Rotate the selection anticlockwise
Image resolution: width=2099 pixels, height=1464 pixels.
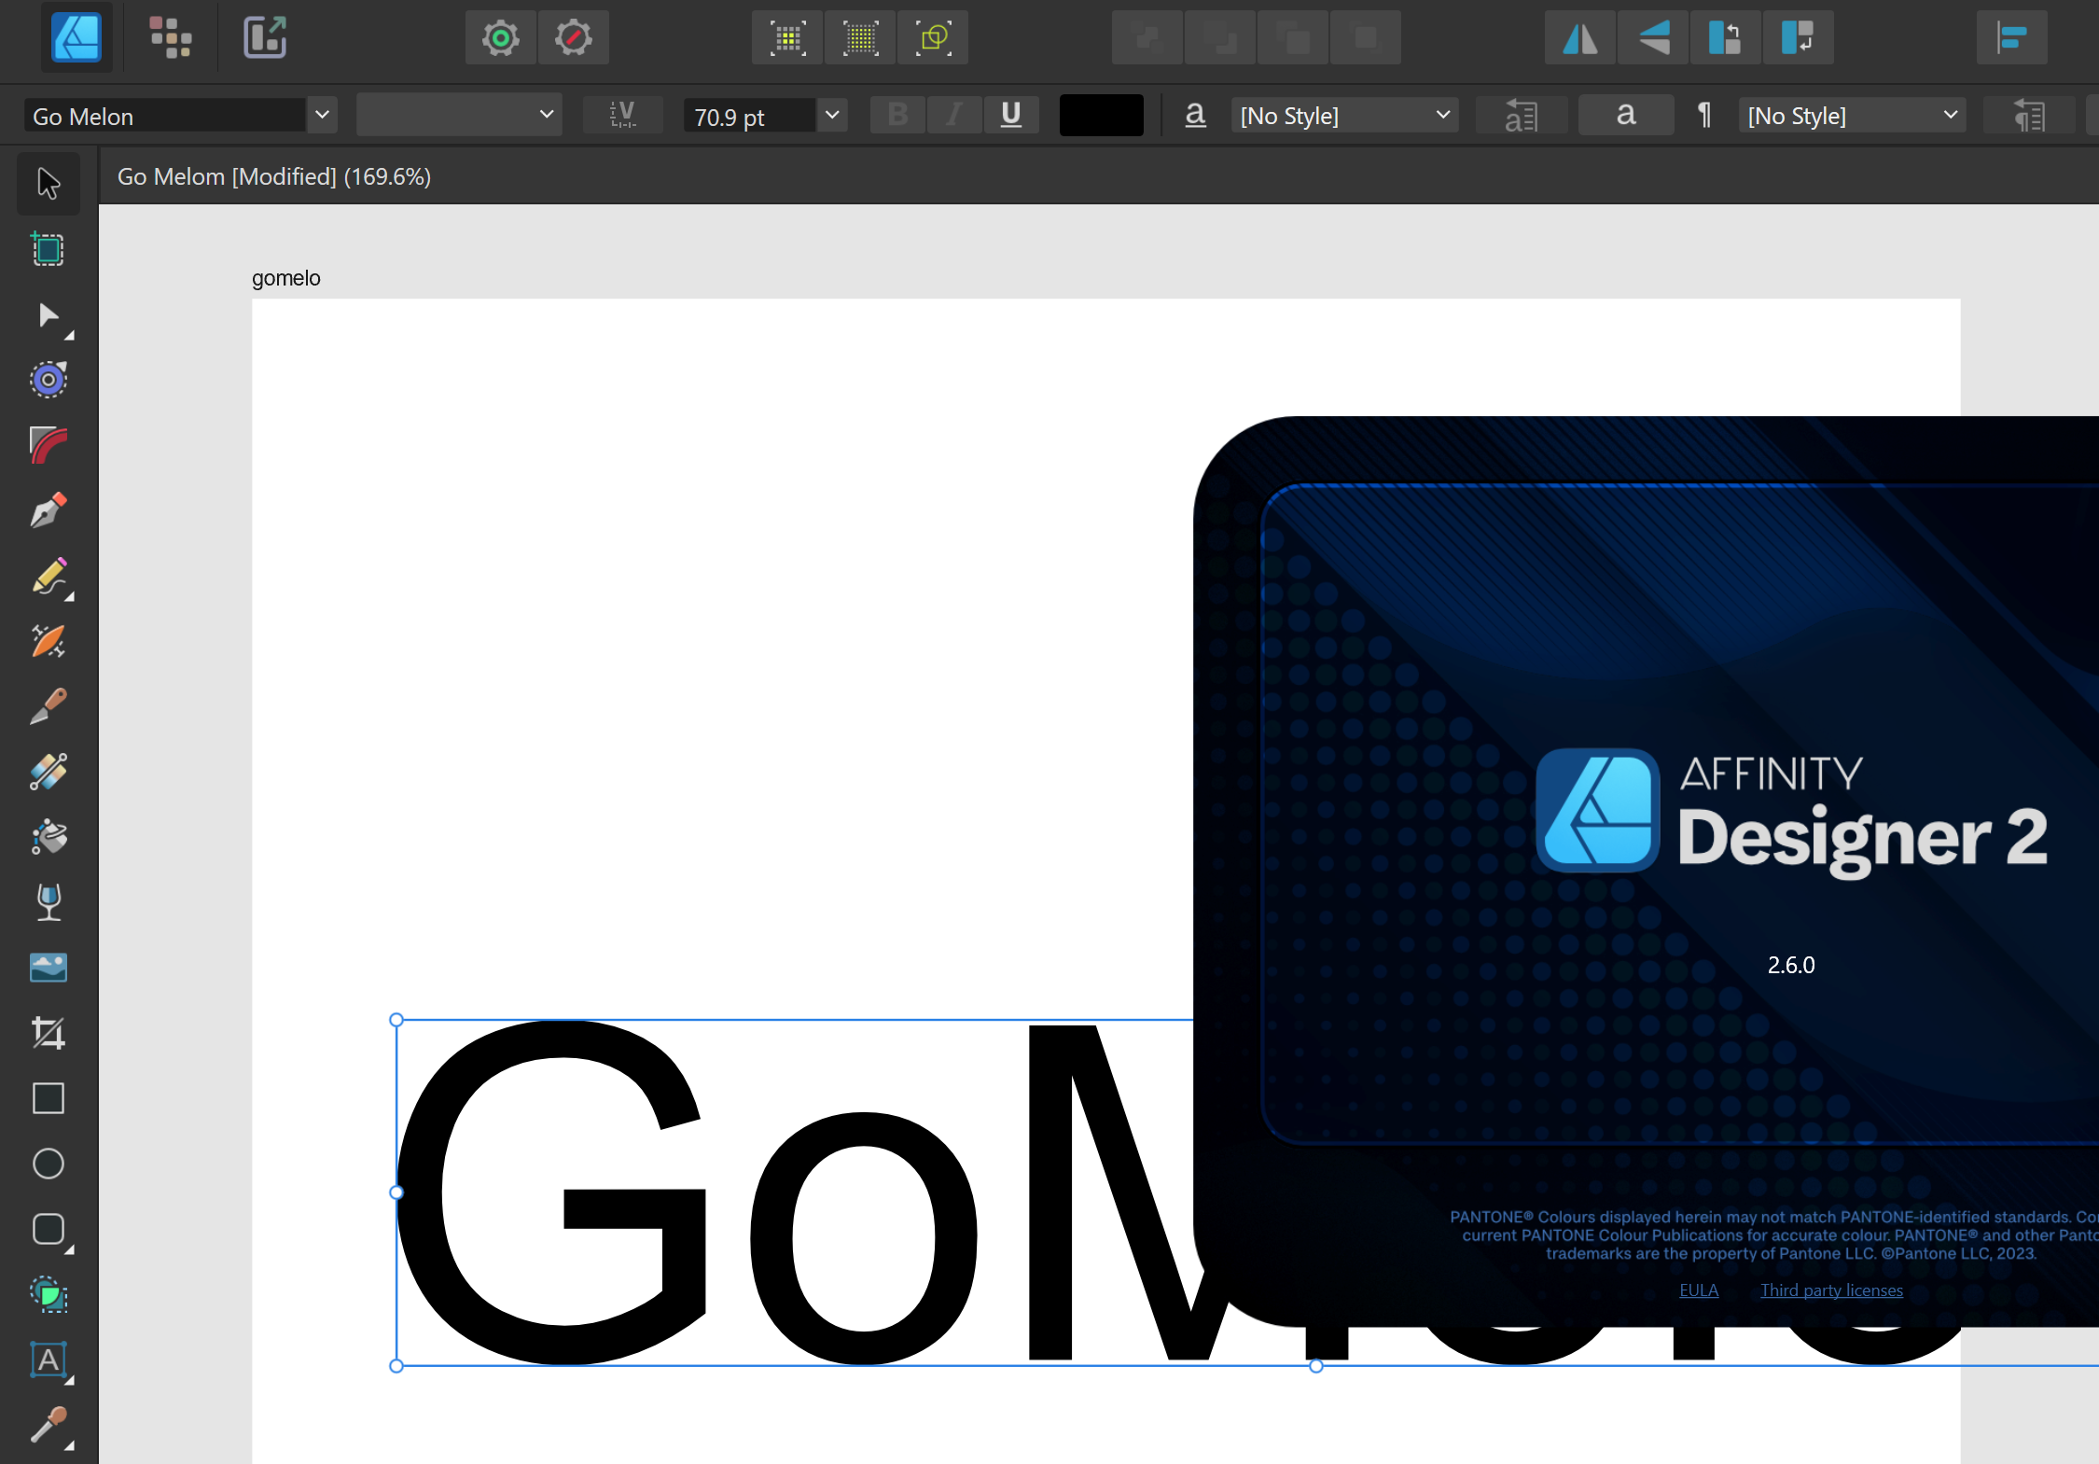[x=1726, y=38]
